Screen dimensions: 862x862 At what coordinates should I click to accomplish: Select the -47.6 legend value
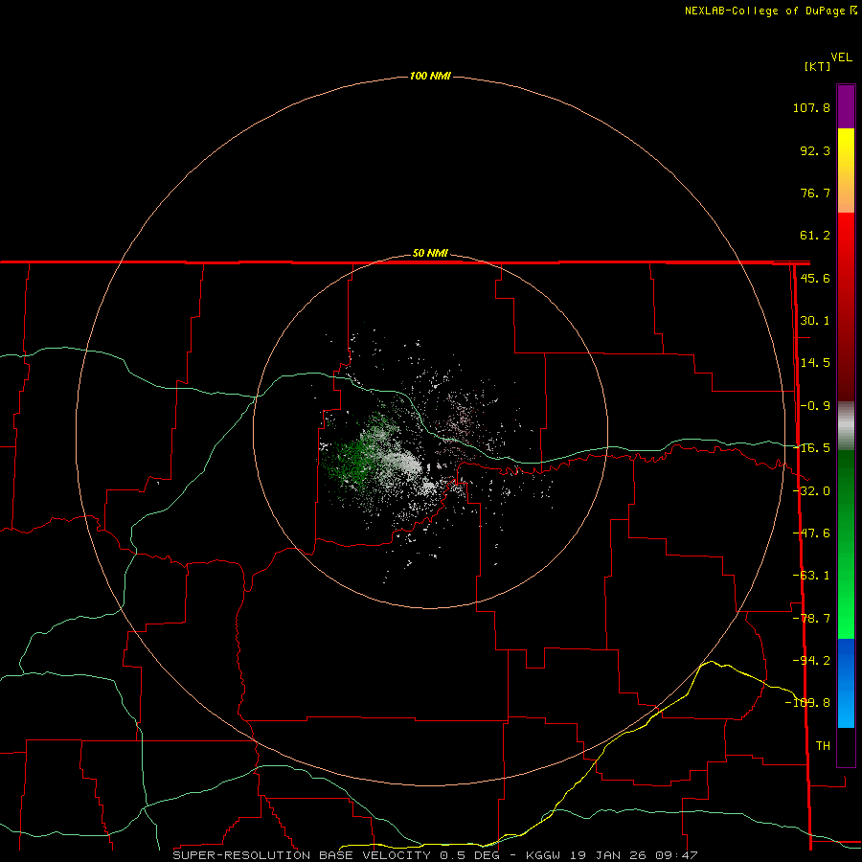coord(811,533)
